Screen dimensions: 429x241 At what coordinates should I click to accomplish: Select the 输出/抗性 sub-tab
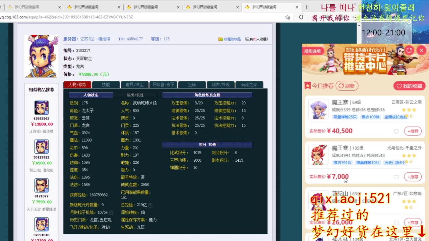tap(135, 95)
